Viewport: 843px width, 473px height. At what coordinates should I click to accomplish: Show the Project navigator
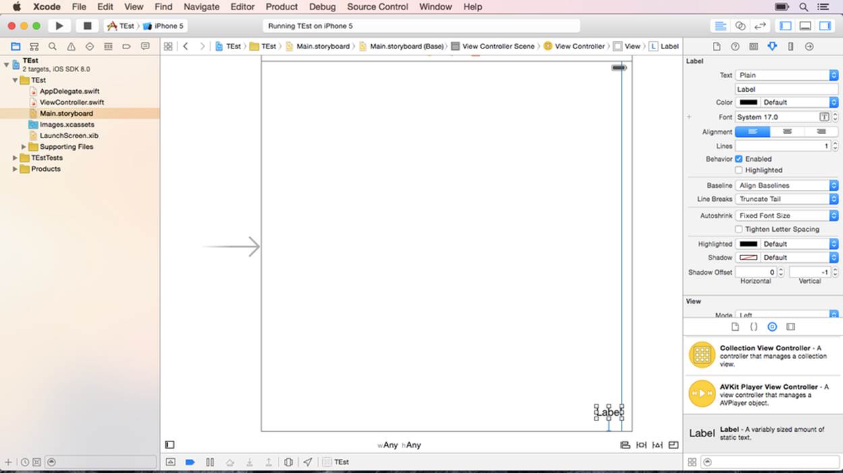(x=16, y=46)
